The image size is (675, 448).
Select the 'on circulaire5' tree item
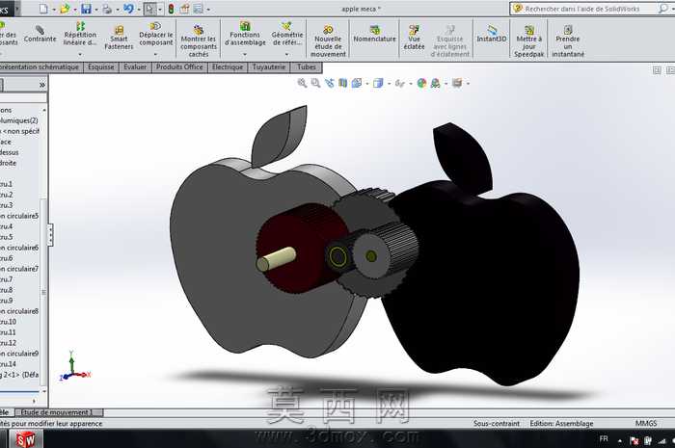(19, 216)
